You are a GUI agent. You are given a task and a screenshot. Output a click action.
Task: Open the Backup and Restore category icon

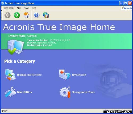coord(10,75)
